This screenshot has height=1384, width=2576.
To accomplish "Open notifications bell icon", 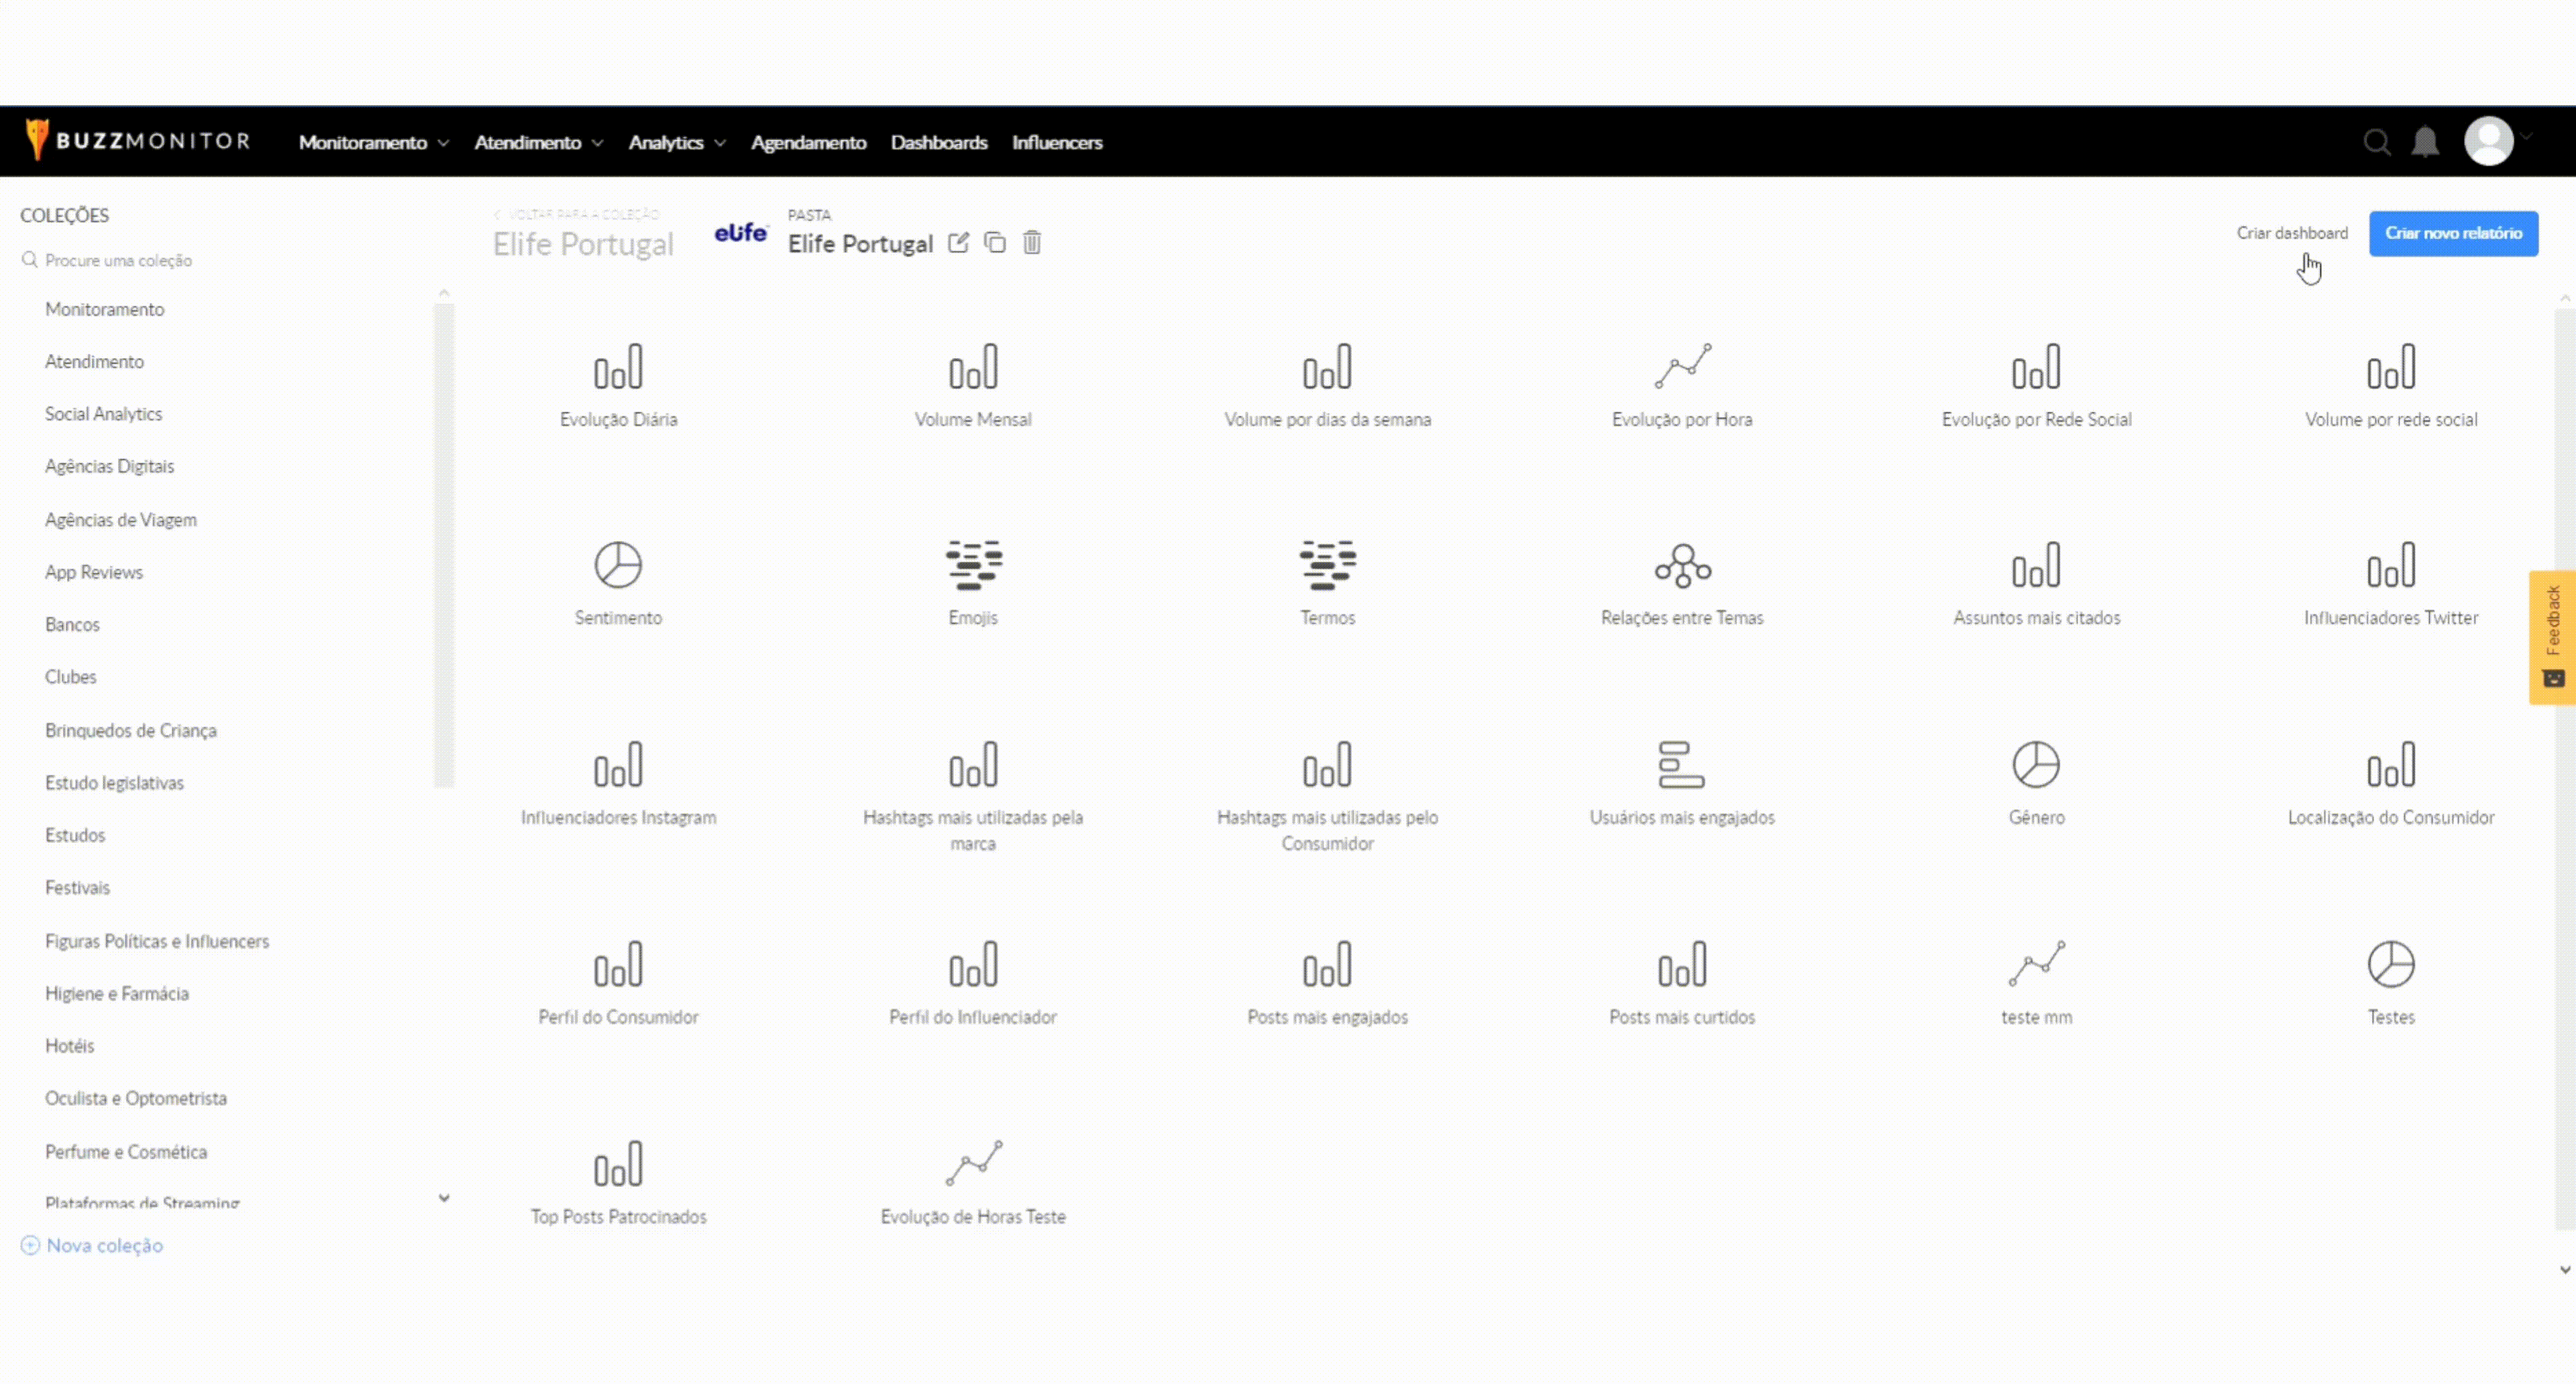I will pyautogui.click(x=2425, y=142).
